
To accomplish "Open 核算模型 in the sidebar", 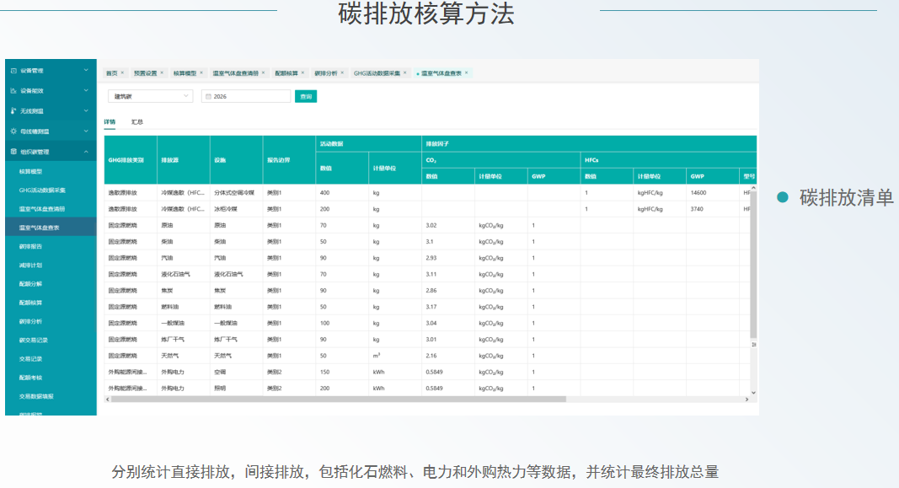I will point(51,171).
